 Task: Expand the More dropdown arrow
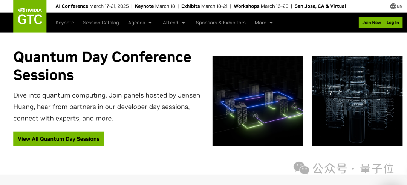coord(271,23)
